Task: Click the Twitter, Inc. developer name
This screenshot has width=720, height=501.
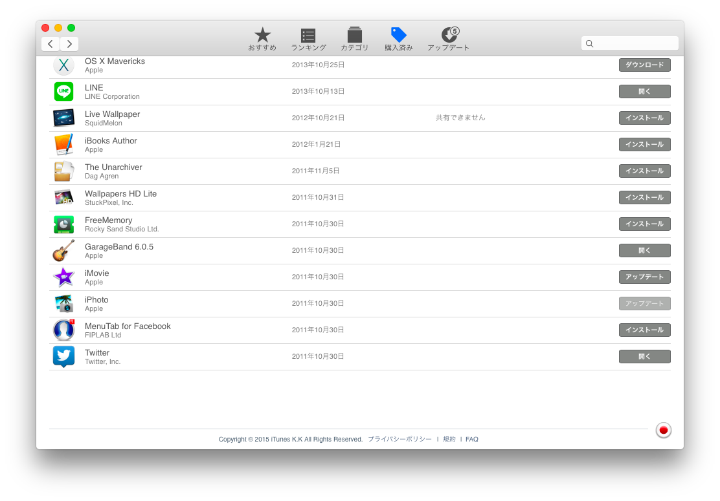Action: coord(102,361)
